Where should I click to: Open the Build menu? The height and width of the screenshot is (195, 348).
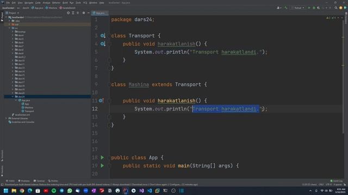tap(65, 3)
